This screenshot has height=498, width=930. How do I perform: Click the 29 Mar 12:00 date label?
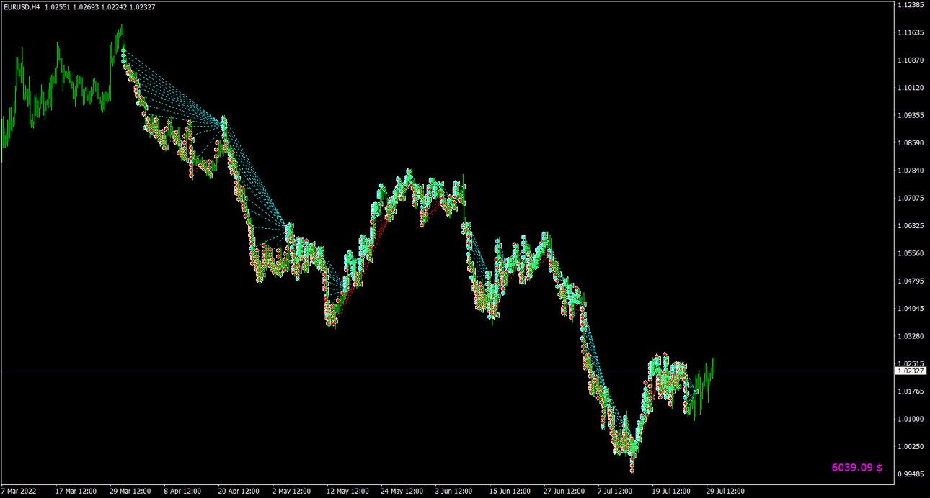[130, 492]
